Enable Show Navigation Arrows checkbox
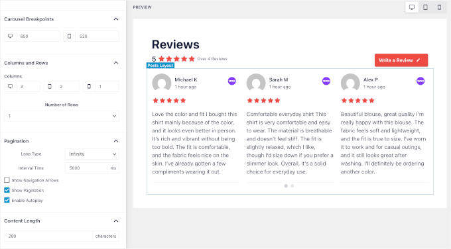This screenshot has width=451, height=249. (x=7, y=180)
